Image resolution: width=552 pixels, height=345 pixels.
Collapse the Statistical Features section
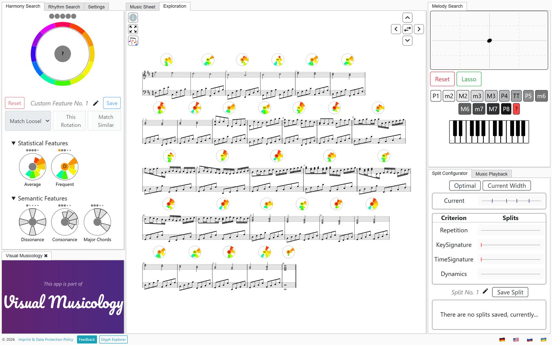tap(13, 143)
